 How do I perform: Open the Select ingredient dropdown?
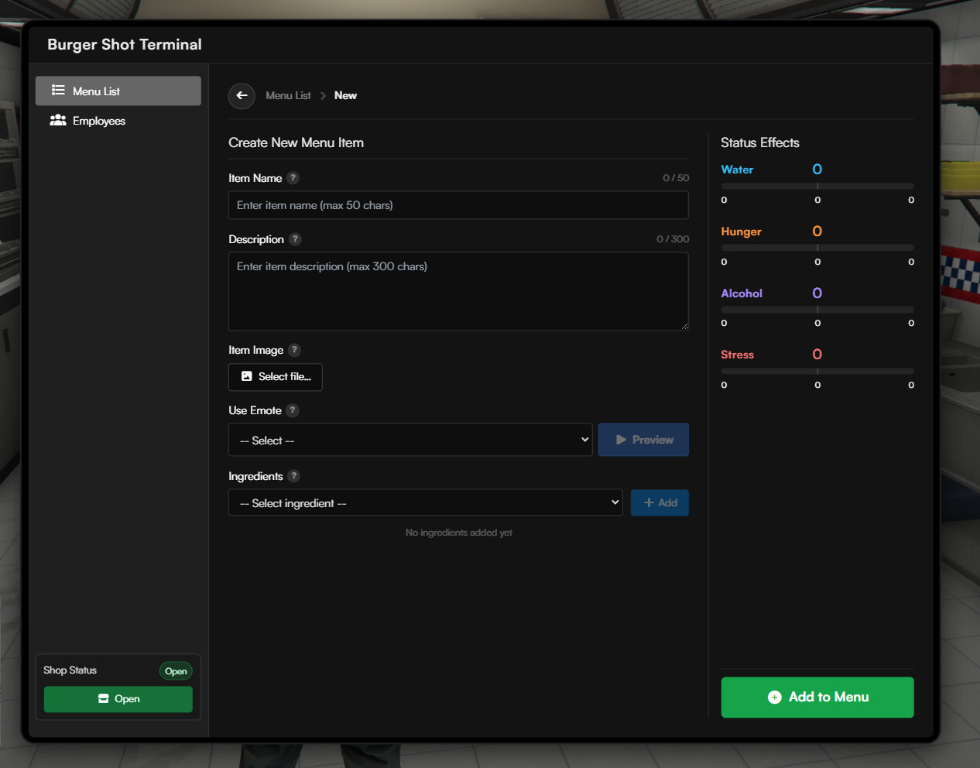tap(426, 502)
